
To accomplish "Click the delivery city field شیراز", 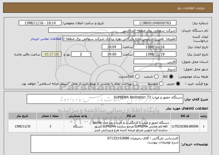I will click(x=155, y=69).
